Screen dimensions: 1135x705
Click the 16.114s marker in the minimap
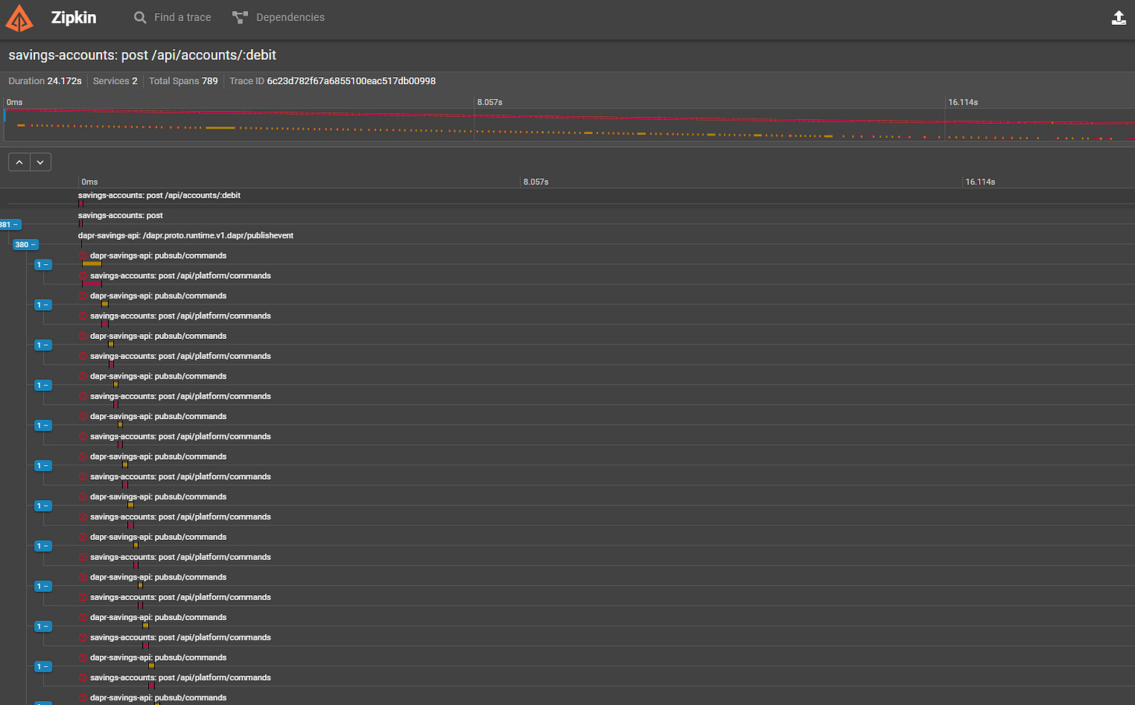click(x=963, y=102)
